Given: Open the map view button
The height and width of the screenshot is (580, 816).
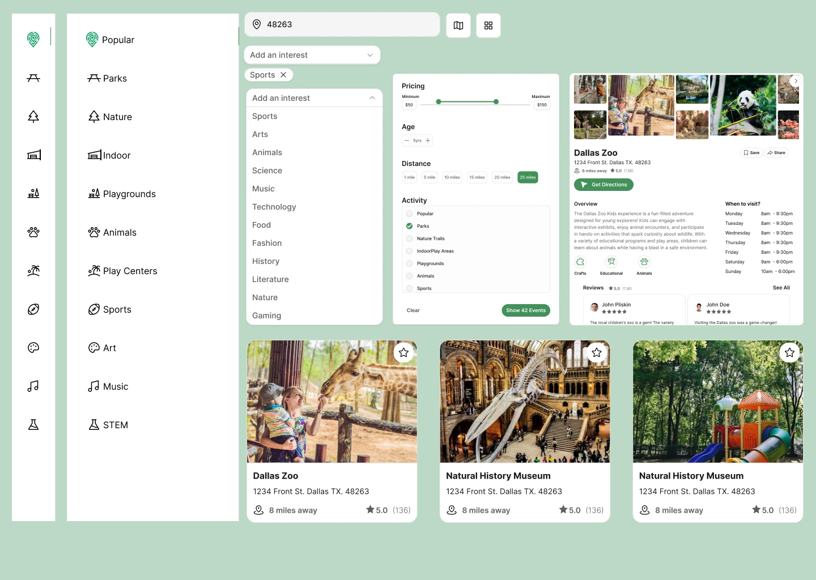Looking at the screenshot, I should point(458,25).
